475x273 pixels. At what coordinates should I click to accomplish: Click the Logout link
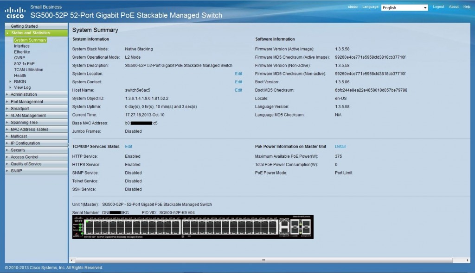[438, 6]
